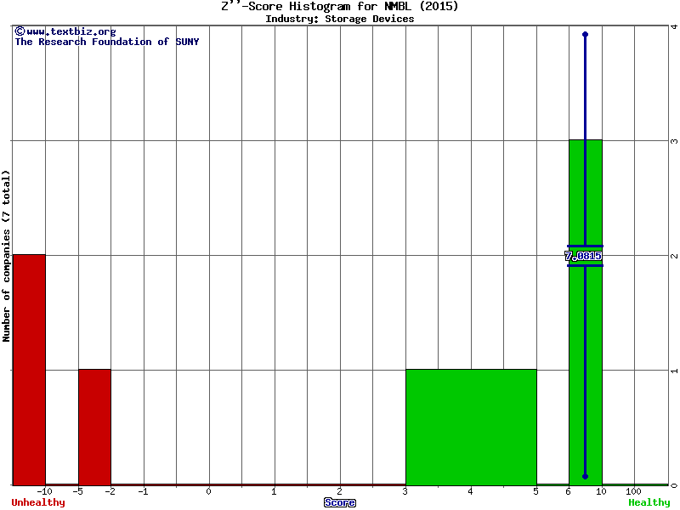Click the x-axis tick label '-10'

[x=44, y=491]
